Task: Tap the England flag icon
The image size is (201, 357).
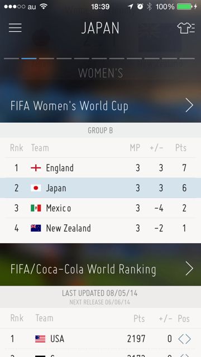Action: coord(36,168)
